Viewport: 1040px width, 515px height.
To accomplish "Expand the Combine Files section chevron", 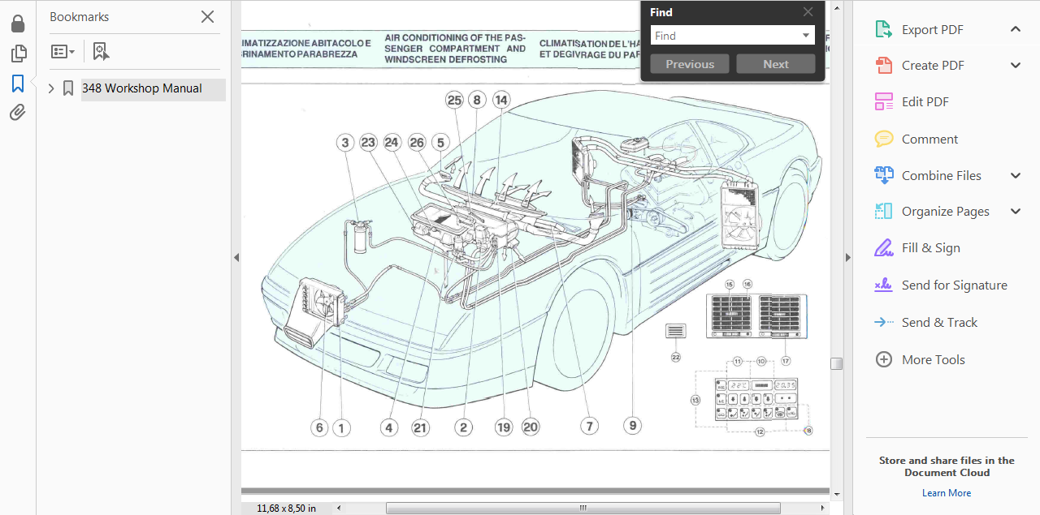I will (x=1016, y=175).
